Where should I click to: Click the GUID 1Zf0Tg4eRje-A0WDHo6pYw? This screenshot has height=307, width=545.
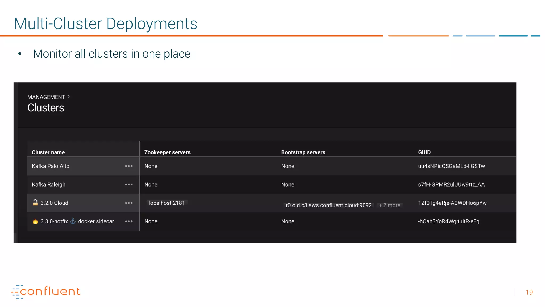[452, 203]
